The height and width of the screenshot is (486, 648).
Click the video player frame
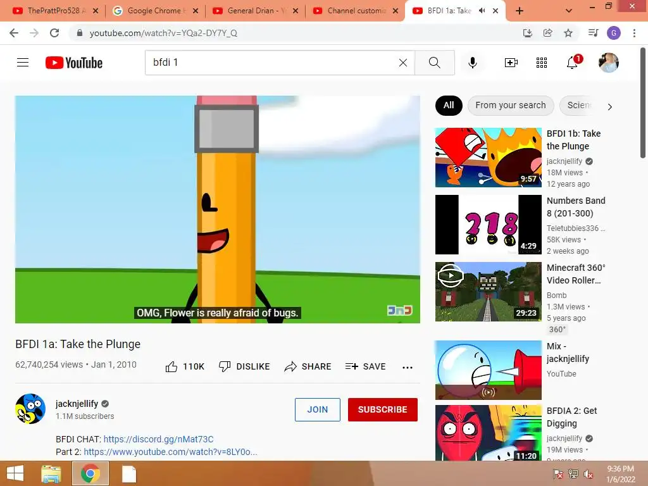tap(218, 209)
